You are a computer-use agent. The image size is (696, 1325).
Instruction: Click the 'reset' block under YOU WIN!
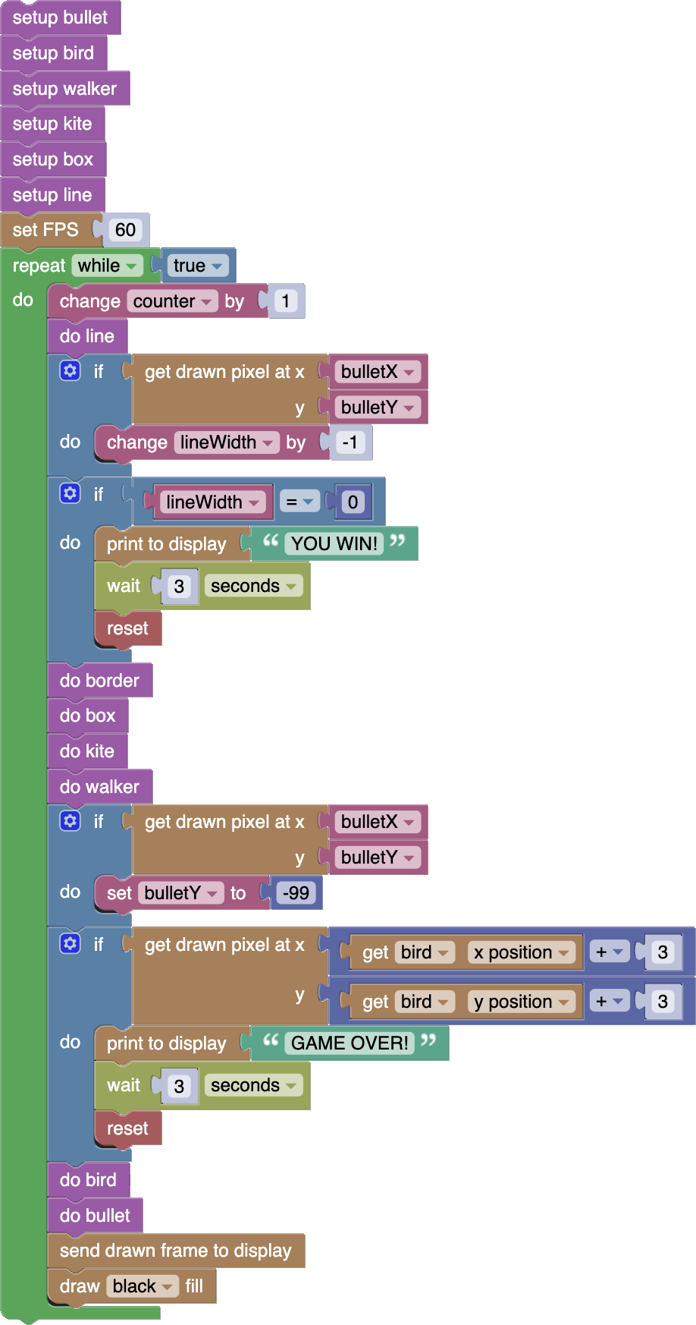pyautogui.click(x=127, y=628)
